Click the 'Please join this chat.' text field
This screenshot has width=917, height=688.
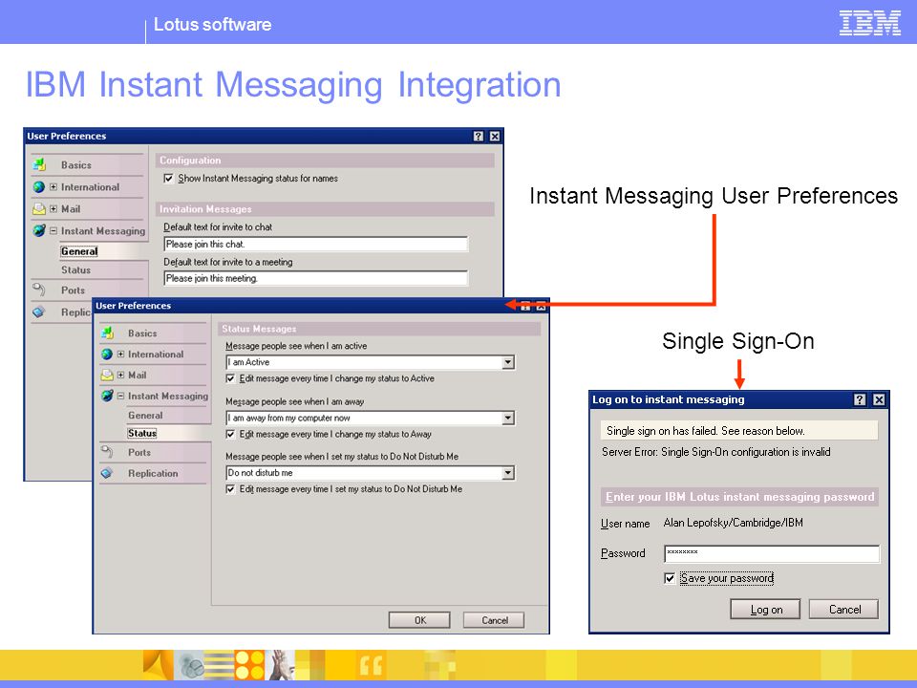point(316,245)
